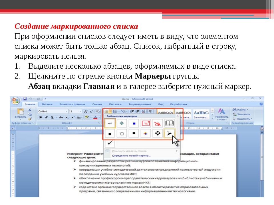Viewport: 274px width, 205px height.
Task: Save the document via quick access toolbar
Action: [25, 99]
